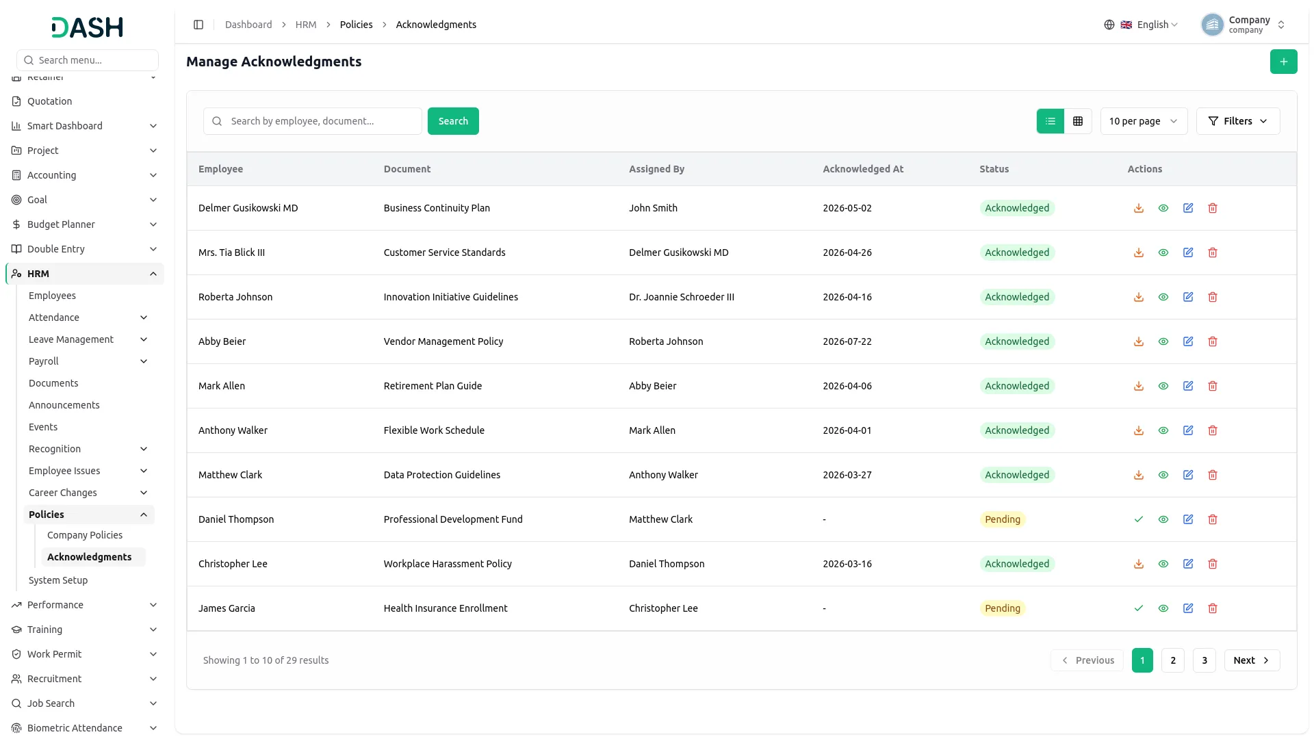Delete James Garcia's acknowledgment row
The image size is (1314, 739).
1213,608
